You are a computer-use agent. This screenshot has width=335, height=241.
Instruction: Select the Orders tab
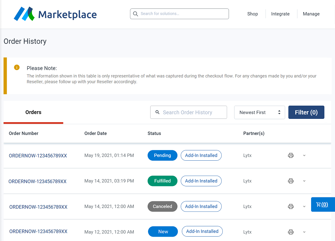[x=33, y=112]
